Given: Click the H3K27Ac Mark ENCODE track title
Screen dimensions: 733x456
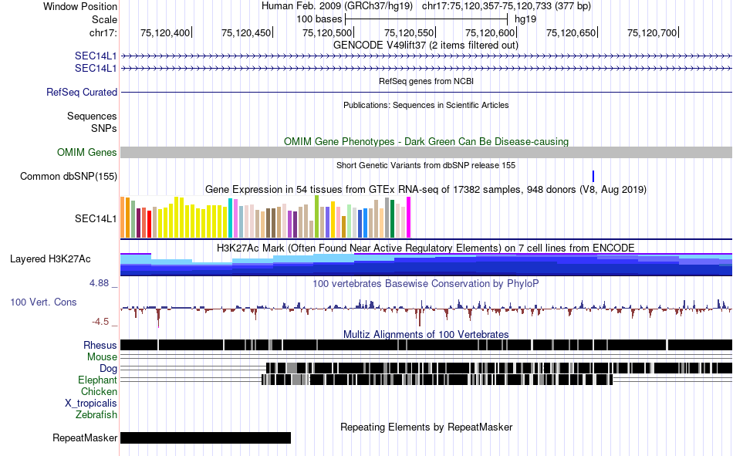Looking at the screenshot, I should coord(426,248).
